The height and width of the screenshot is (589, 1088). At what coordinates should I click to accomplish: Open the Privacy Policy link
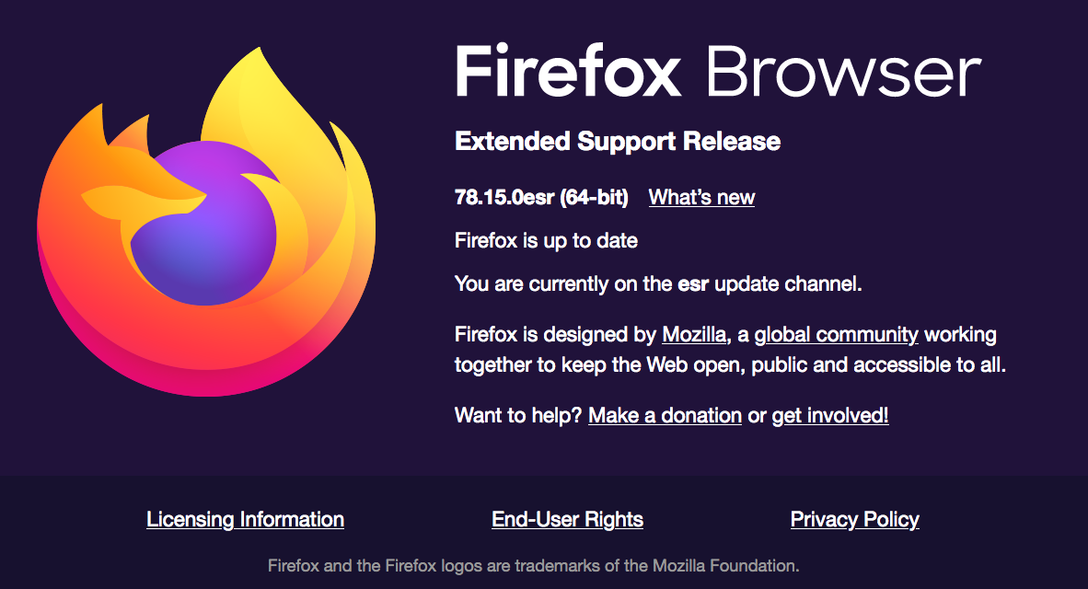coord(854,520)
